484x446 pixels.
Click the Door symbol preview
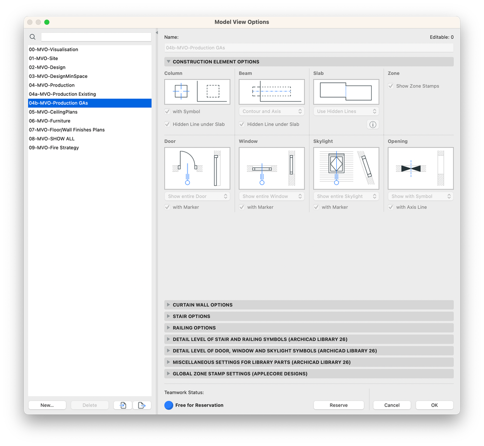(197, 168)
